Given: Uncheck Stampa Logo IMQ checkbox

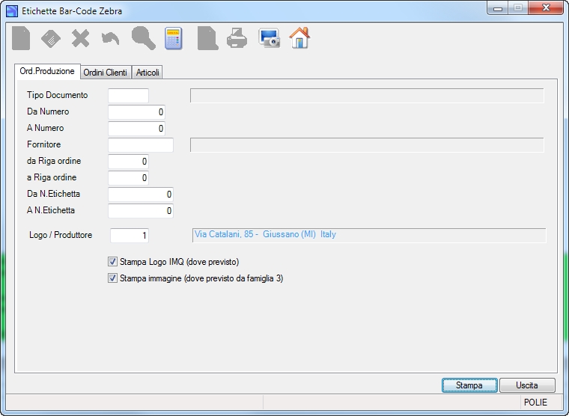Looking at the screenshot, I should (112, 261).
